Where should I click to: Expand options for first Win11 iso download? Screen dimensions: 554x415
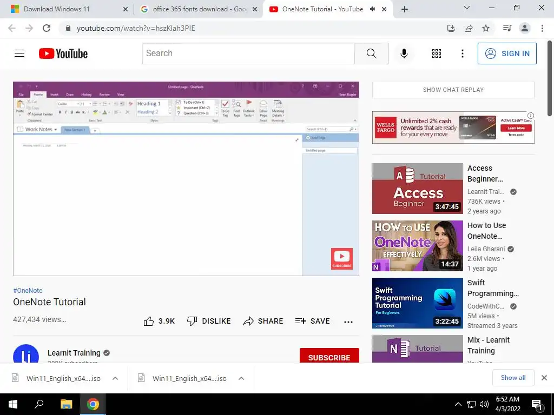point(115,378)
